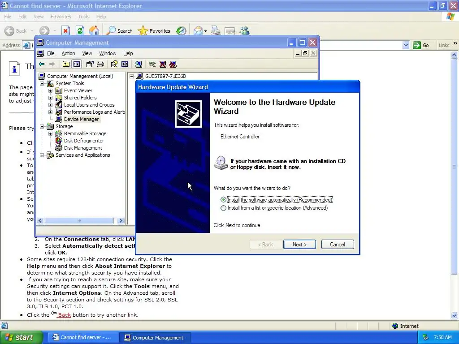The width and height of the screenshot is (459, 344).
Task: Click the Go button next to address bar
Action: 421,45
